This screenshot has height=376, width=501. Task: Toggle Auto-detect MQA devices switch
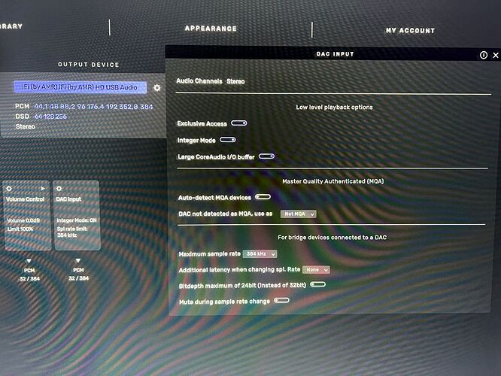tap(263, 197)
